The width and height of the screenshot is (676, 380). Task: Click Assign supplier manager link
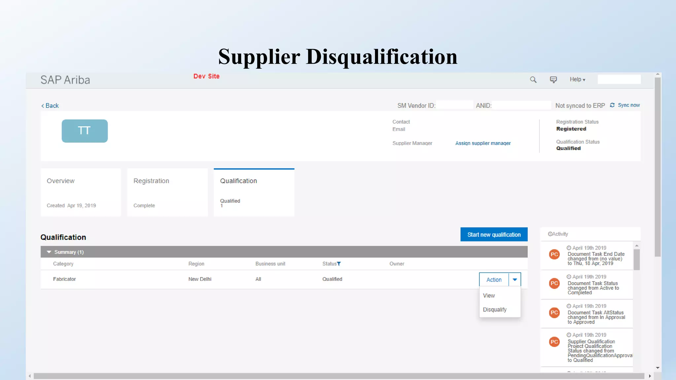483,143
